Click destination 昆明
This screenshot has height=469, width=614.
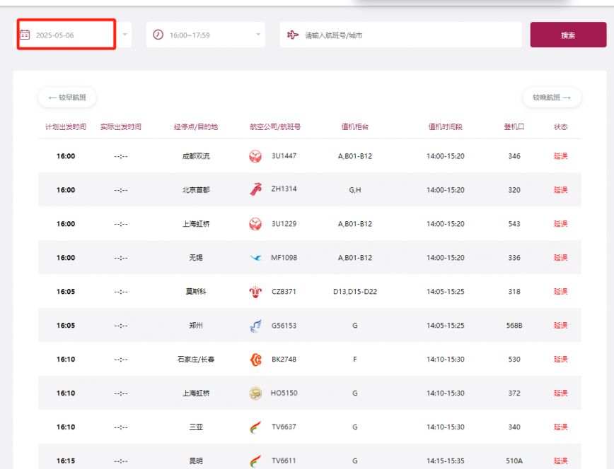196,461
